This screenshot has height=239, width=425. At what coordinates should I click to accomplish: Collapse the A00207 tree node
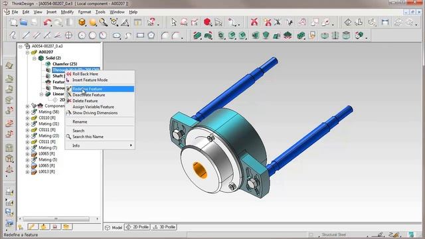[27, 52]
